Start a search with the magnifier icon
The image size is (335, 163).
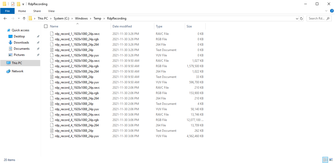[328, 18]
